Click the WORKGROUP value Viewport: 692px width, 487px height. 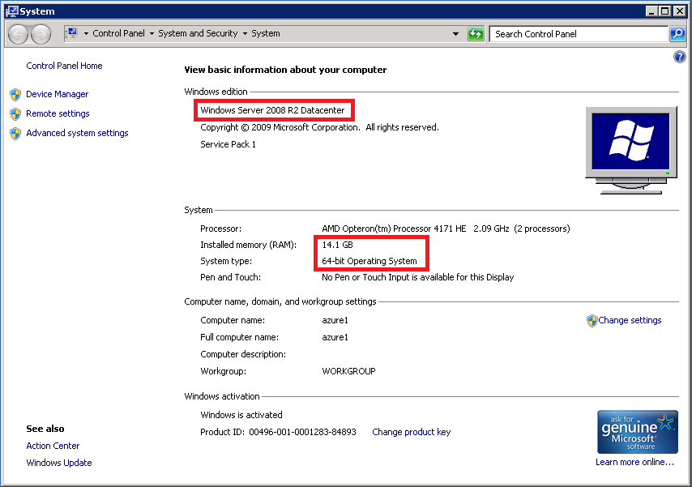pos(348,371)
